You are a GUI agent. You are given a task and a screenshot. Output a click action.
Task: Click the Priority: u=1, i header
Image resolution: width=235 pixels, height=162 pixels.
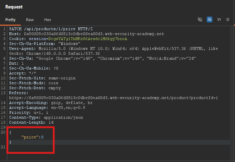tap(28, 112)
